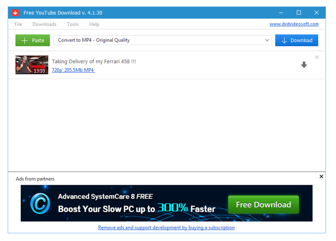Click the blue Download button
Screen dimensions: 336x241
296,41
